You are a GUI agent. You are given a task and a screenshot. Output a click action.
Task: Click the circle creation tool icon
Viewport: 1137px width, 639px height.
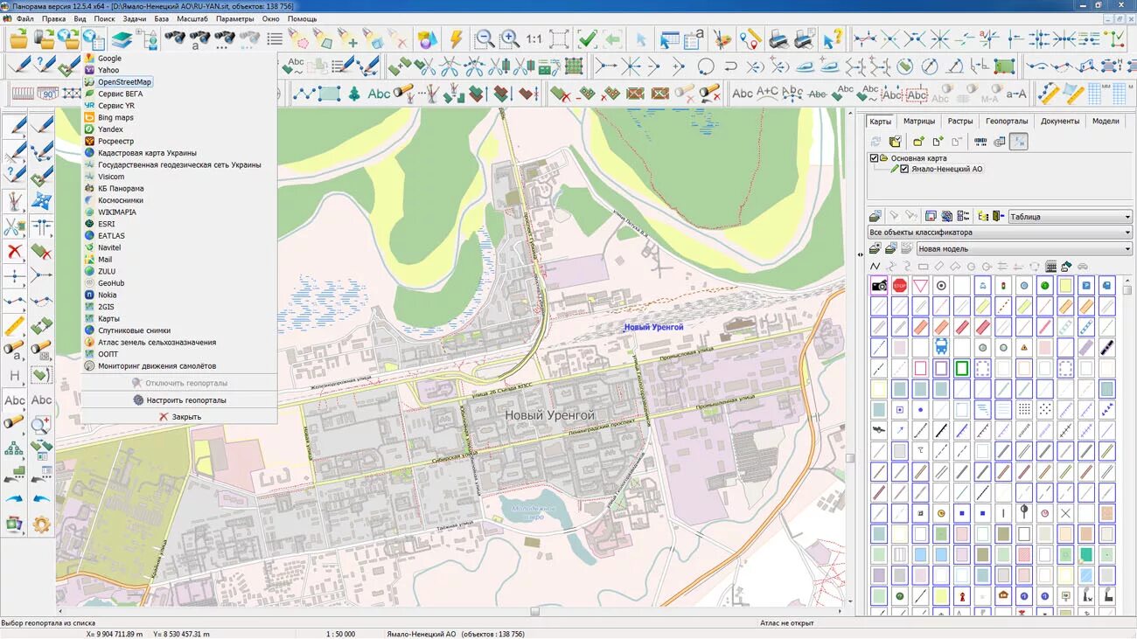(706, 66)
